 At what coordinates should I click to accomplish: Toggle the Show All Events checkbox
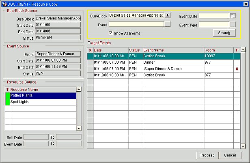click(x=111, y=33)
